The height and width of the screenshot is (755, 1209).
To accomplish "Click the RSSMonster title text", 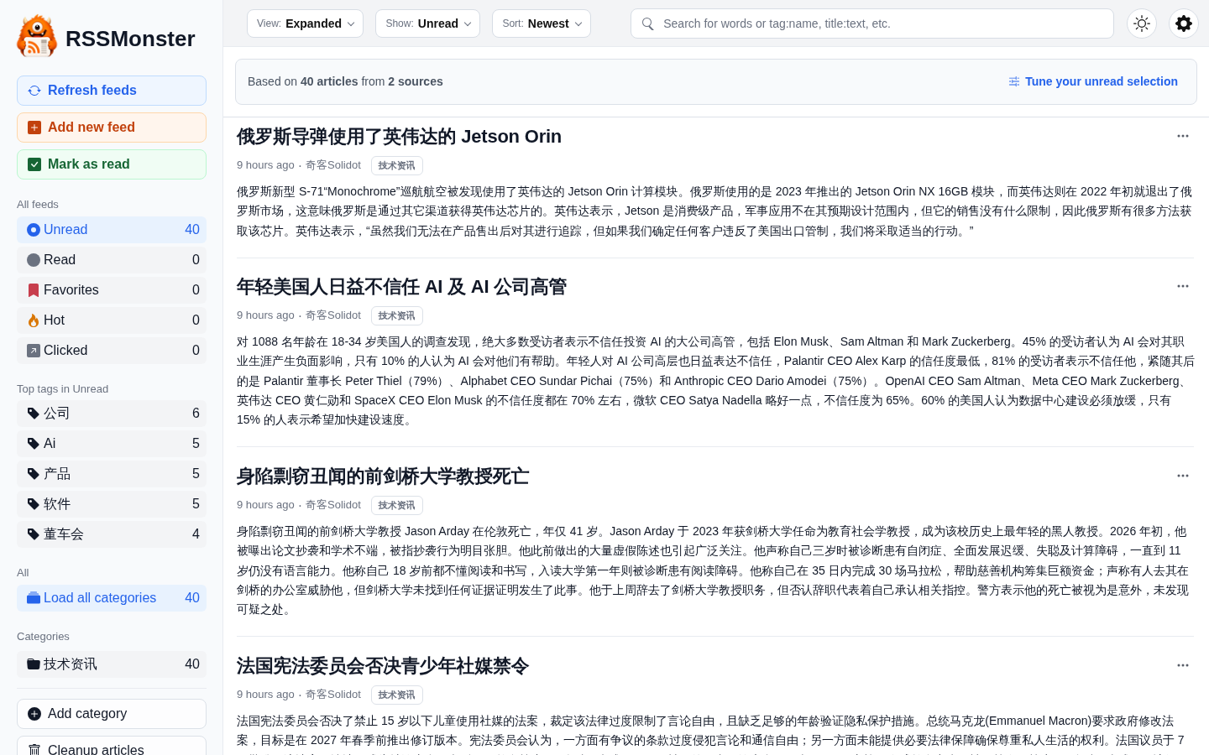I will click(x=130, y=39).
